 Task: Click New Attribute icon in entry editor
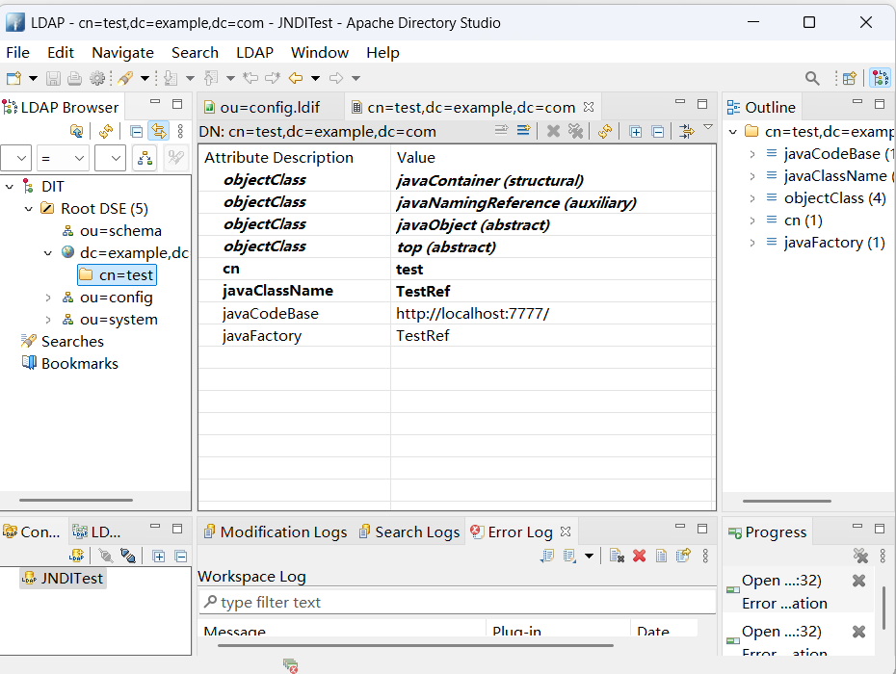(x=523, y=131)
